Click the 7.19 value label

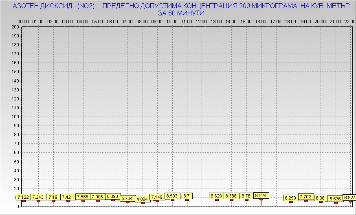click(54, 198)
